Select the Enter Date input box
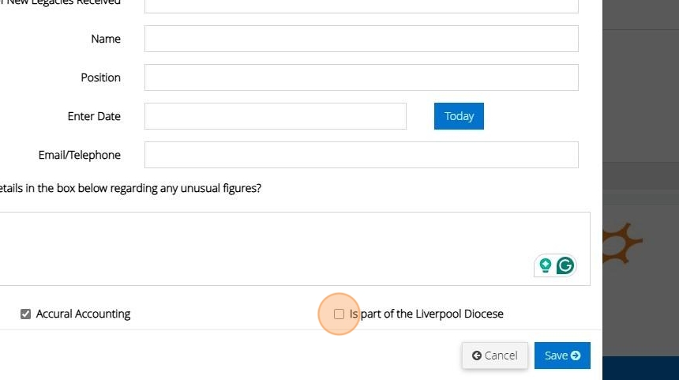 click(x=275, y=116)
